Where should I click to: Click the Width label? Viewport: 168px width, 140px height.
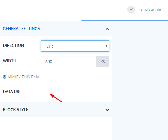10,61
